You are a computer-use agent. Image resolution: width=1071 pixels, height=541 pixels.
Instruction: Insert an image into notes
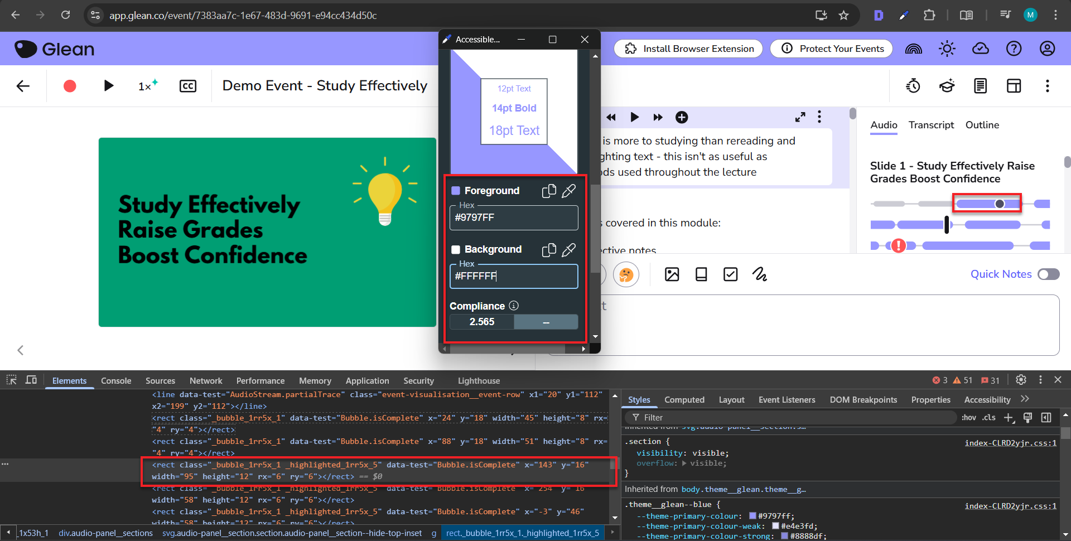pos(672,274)
